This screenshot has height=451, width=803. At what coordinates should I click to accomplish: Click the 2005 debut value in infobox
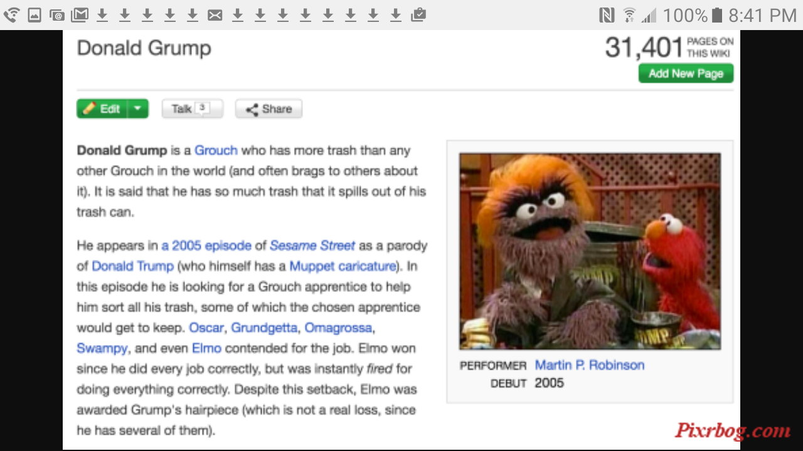click(x=550, y=383)
